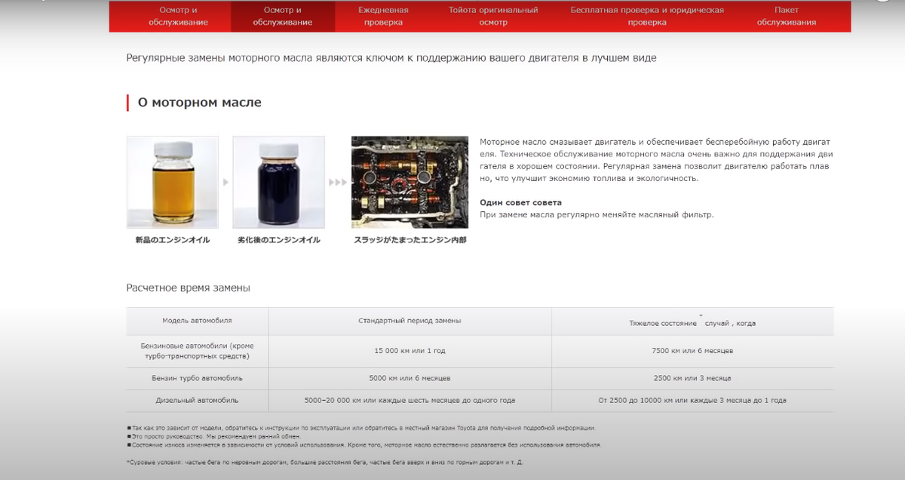Click the footnote starting Состояние износа изменяется

(364, 445)
